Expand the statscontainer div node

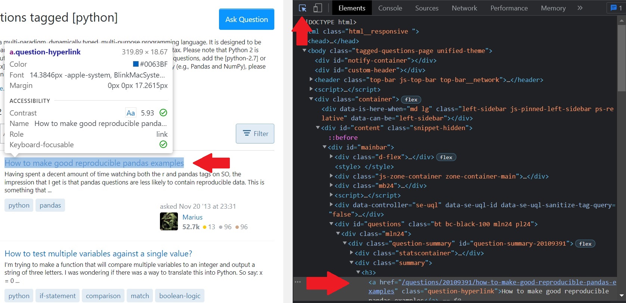pos(351,253)
